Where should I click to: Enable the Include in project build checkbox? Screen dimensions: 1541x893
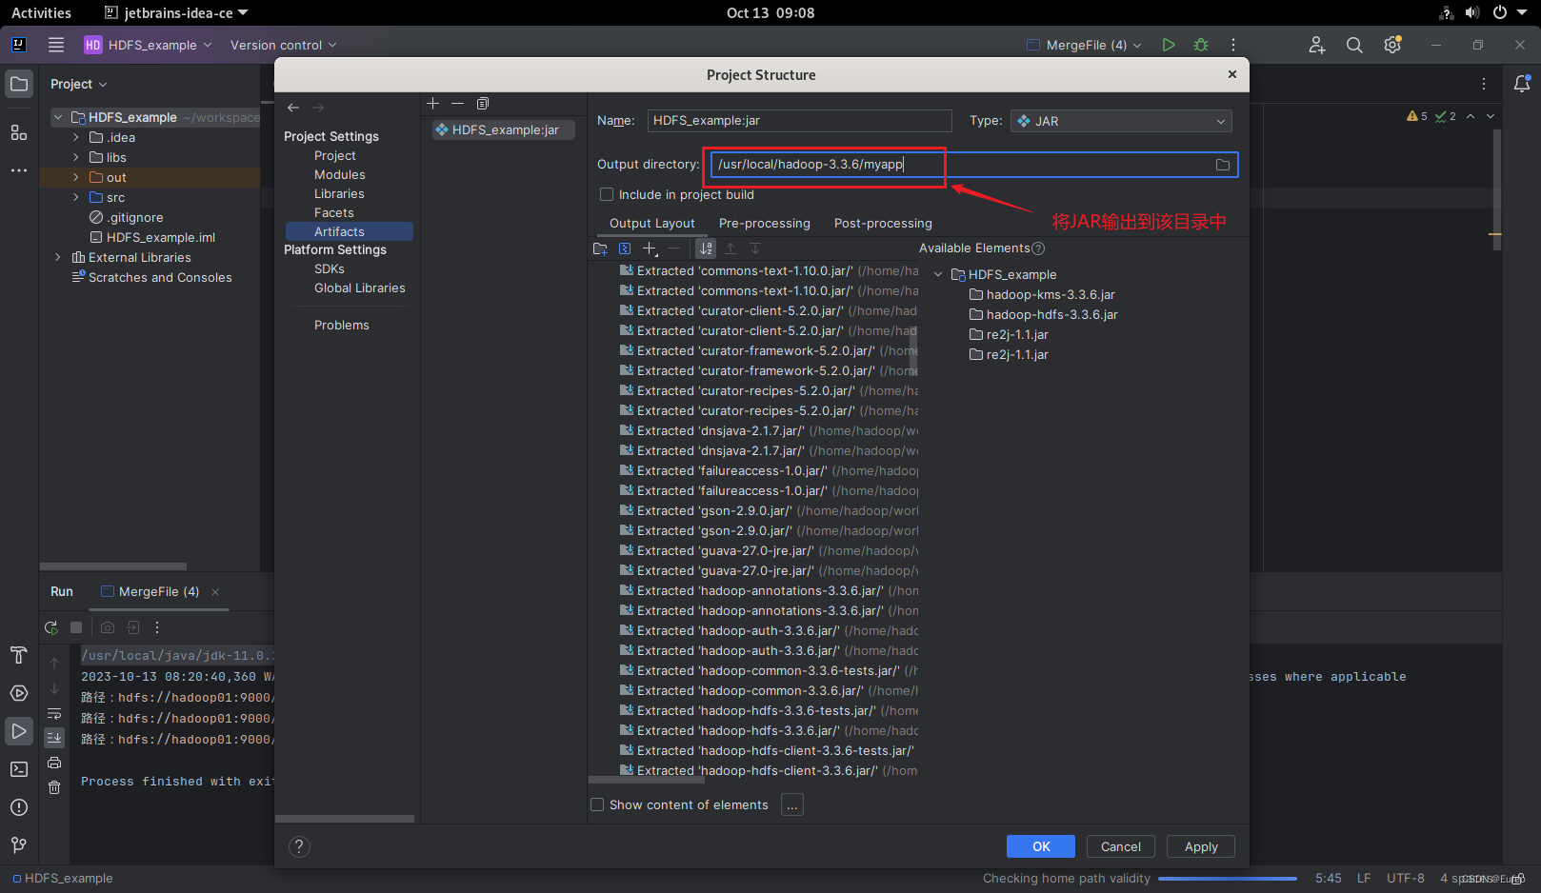pyautogui.click(x=607, y=194)
